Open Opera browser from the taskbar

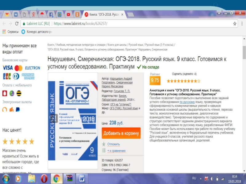[x=44, y=178]
